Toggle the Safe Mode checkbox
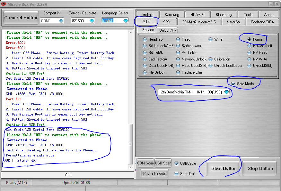The height and width of the screenshot is (191, 281). pos(233,84)
